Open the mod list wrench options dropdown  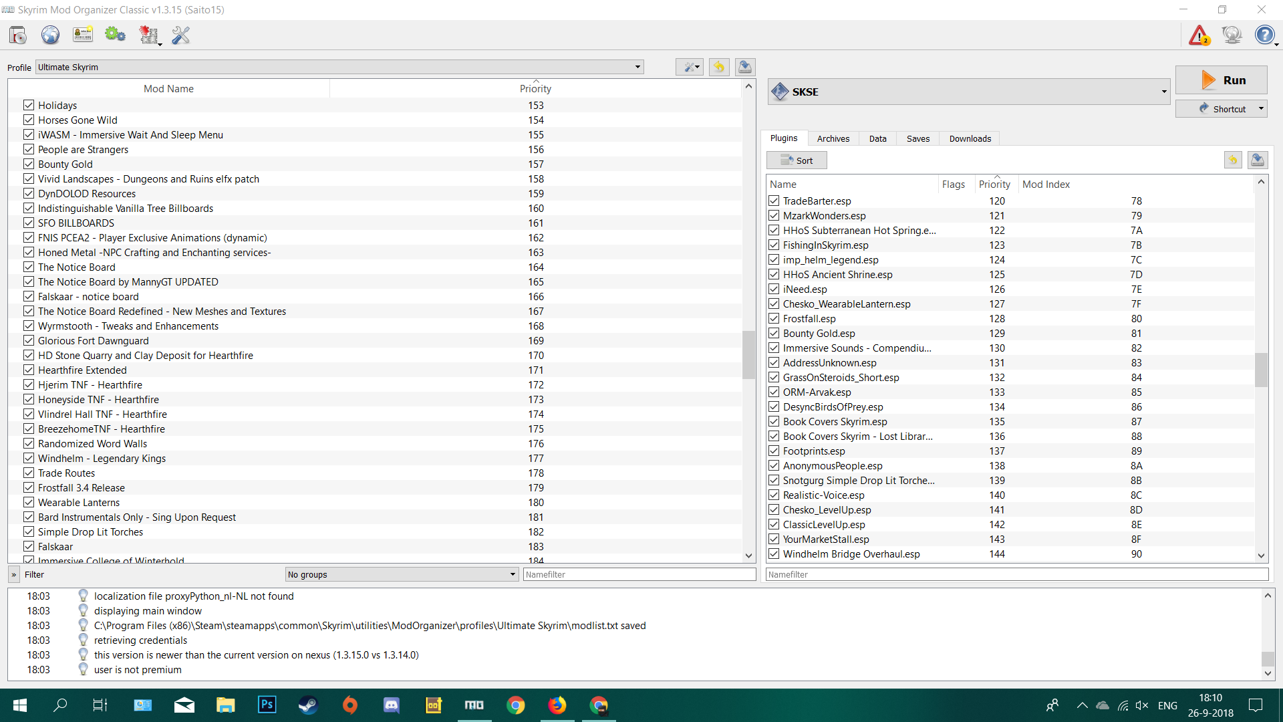coord(690,67)
